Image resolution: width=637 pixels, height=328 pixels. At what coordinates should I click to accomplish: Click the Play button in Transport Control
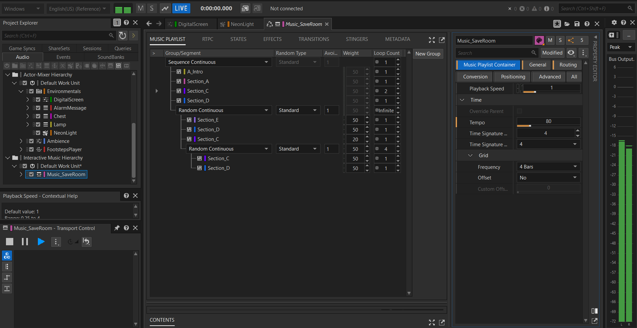click(x=41, y=242)
